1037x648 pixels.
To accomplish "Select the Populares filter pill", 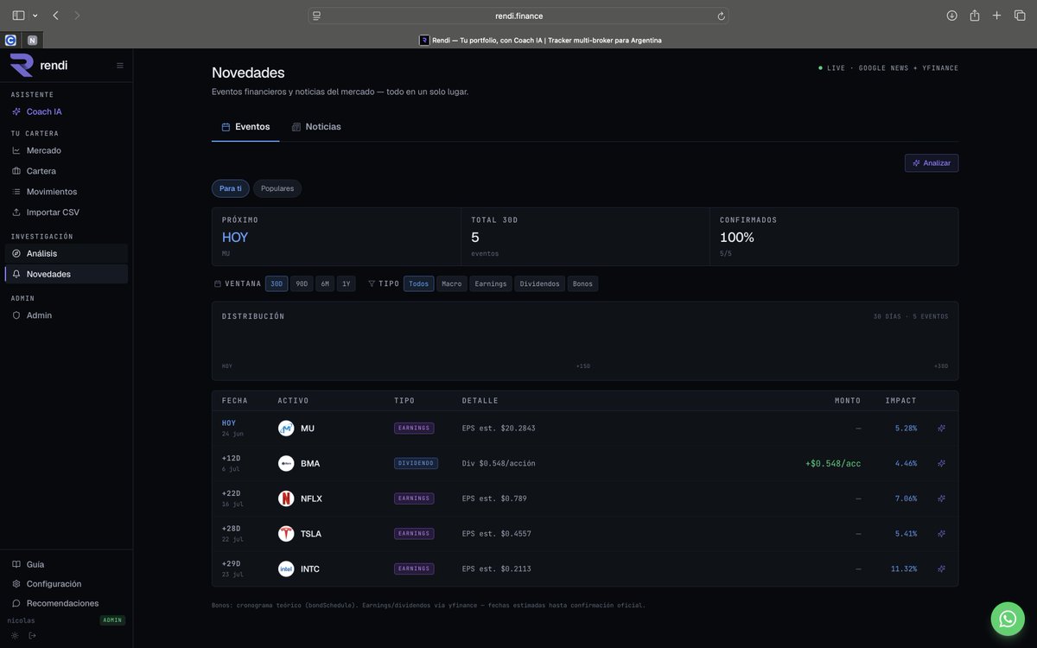I will pyautogui.click(x=277, y=188).
